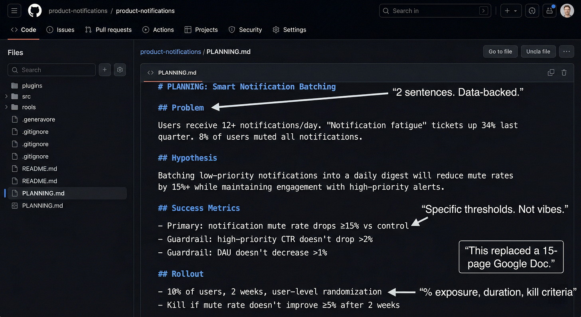Open the Pull requests tab
This screenshot has height=317, width=581.
point(109,30)
